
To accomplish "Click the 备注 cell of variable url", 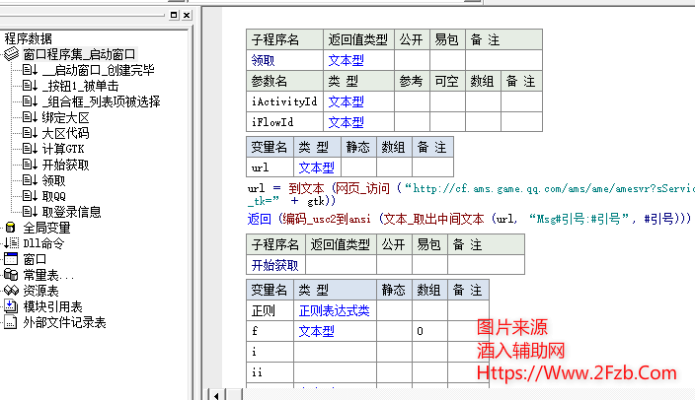I will click(431, 168).
